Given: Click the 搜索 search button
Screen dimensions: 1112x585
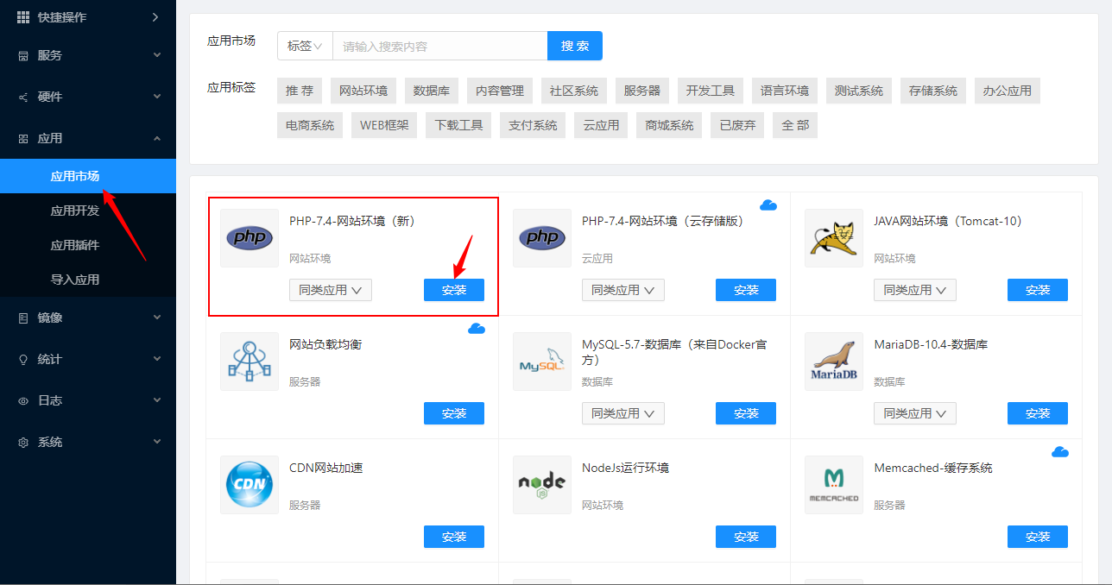Looking at the screenshot, I should tap(575, 46).
